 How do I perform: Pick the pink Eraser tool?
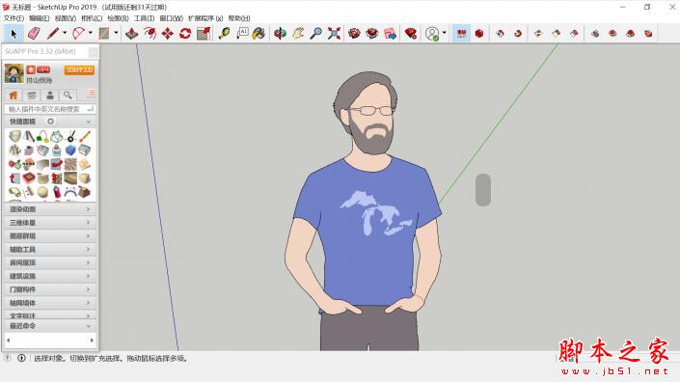point(34,34)
